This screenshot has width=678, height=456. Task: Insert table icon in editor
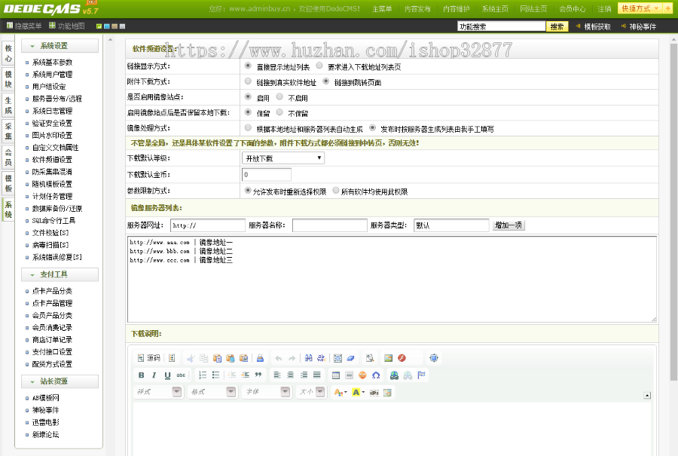335,375
